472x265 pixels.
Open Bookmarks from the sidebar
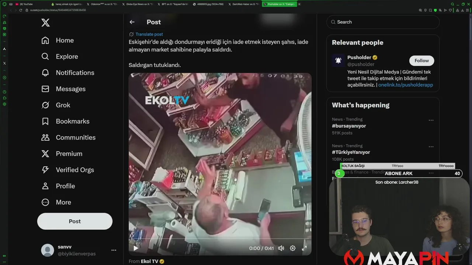(65, 121)
